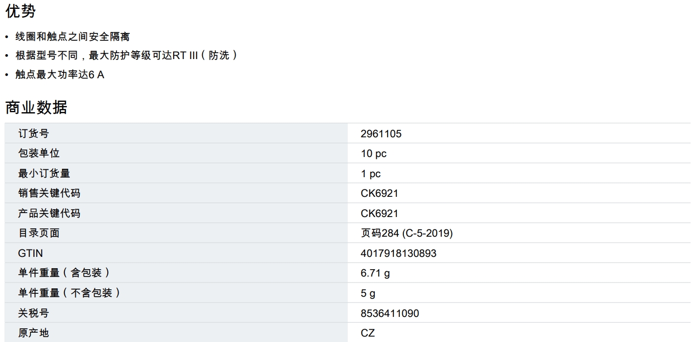Click the 线圈和触点之间安全隔离 bullet point
Viewport: 695px width, 342px height.
[x=72, y=37]
